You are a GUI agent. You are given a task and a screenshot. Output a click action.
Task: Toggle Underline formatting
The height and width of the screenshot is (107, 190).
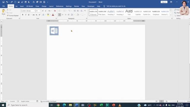coord(28,15)
